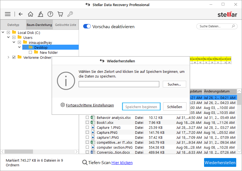The height and width of the screenshot is (171, 242).
Task: Click the gear icon beside Fortgeschrittene Einstellungen
Action: click(x=62, y=105)
